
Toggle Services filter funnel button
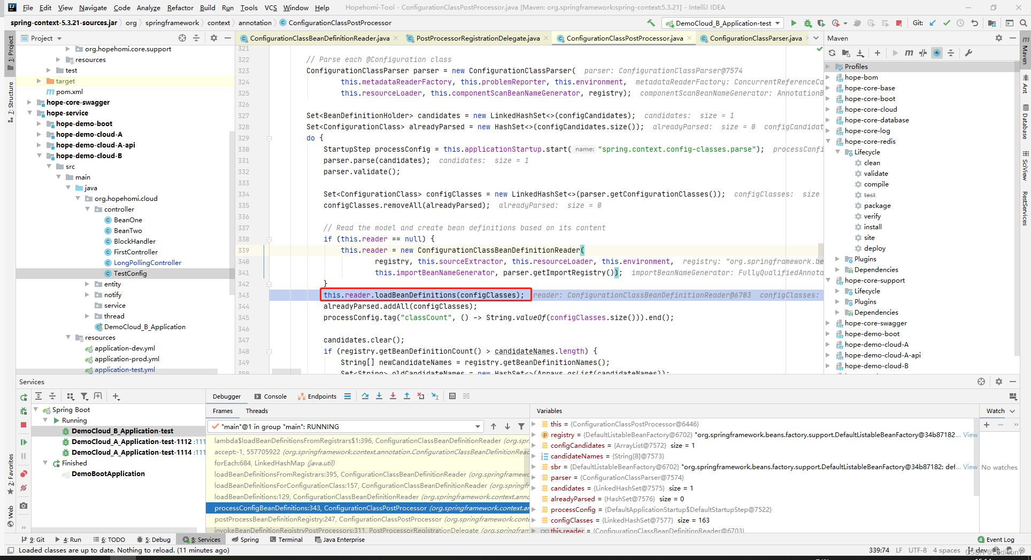[84, 396]
